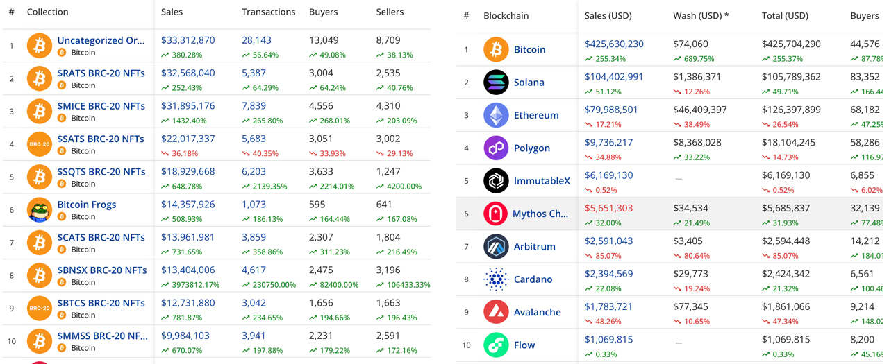
Task: Click the Avalanche red logo icon
Action: click(496, 312)
